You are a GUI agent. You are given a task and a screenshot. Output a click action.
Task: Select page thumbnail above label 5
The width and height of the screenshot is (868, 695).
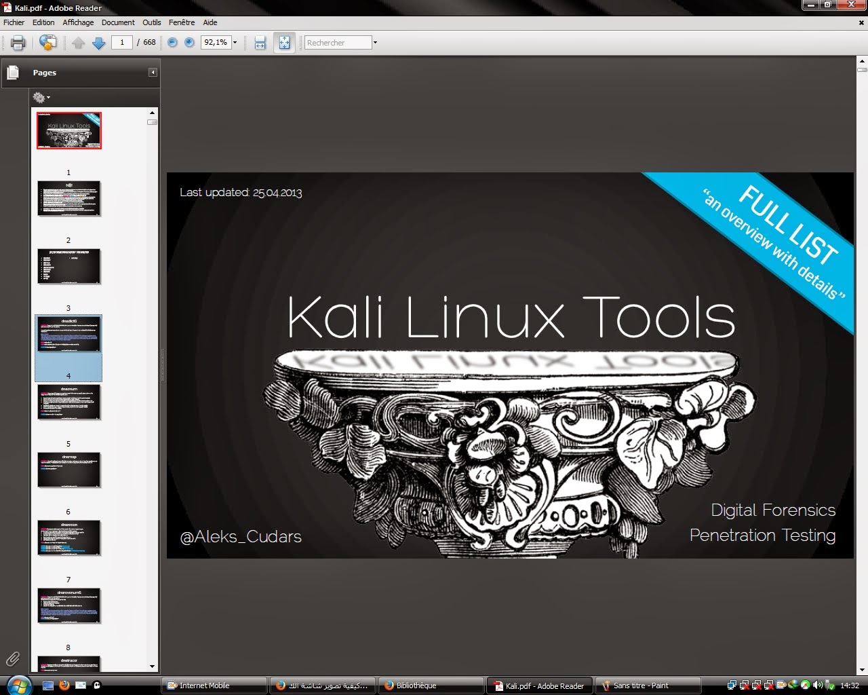tap(68, 402)
